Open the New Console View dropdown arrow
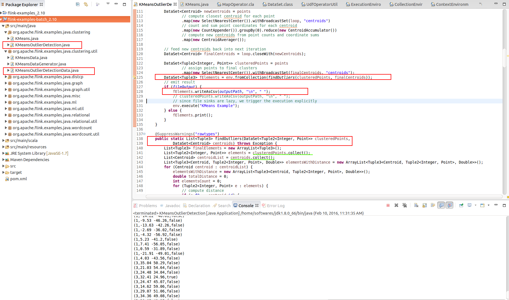509x300 pixels. pos(488,205)
